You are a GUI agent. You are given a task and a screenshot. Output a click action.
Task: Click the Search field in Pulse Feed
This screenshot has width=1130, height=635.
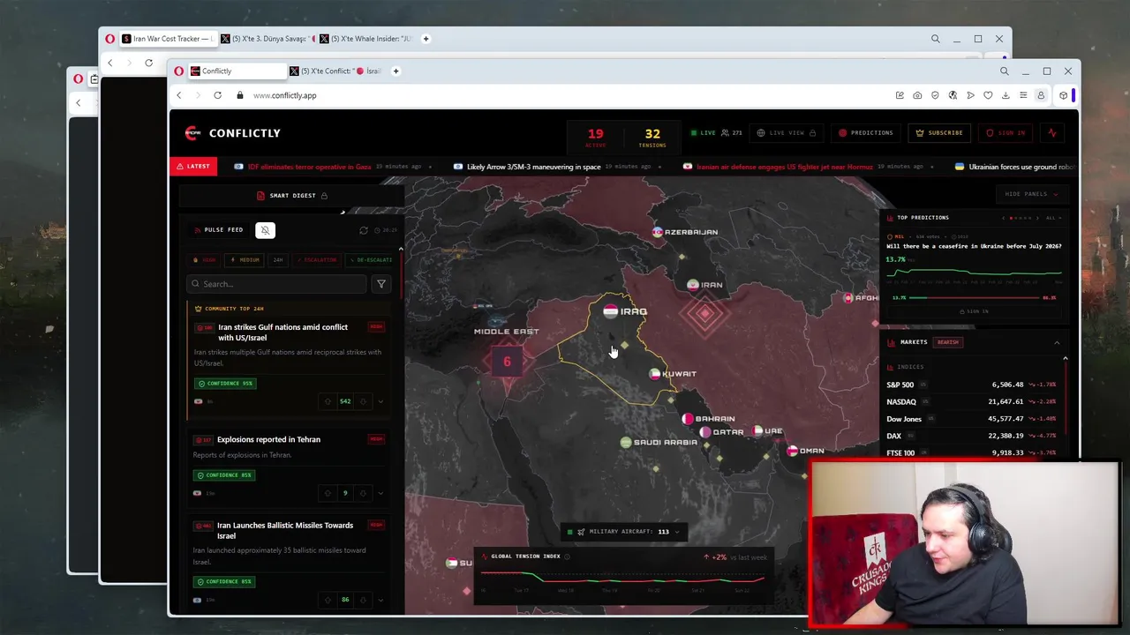pyautogui.click(x=276, y=284)
